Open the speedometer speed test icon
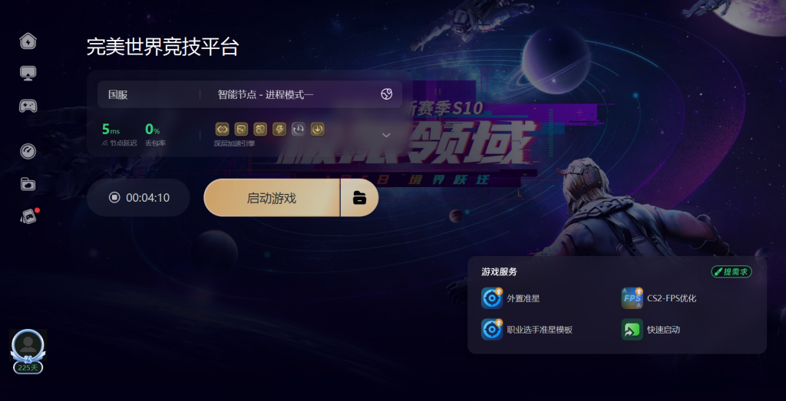The width and height of the screenshot is (786, 401). [28, 151]
